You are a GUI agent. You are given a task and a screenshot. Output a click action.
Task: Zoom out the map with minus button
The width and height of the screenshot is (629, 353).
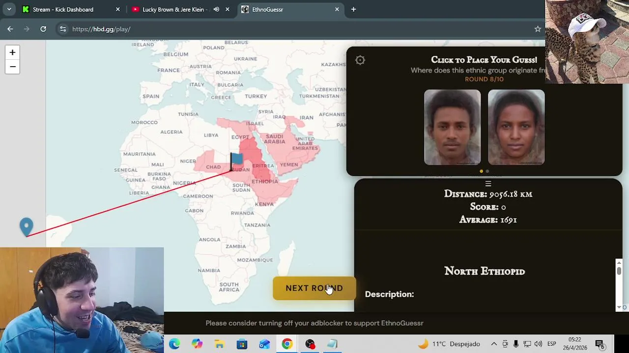(12, 67)
